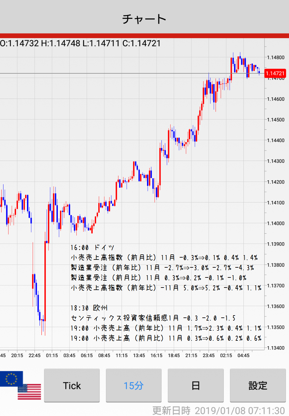Tap the European Union flag icon
The image size is (289, 416).
click(x=11, y=379)
